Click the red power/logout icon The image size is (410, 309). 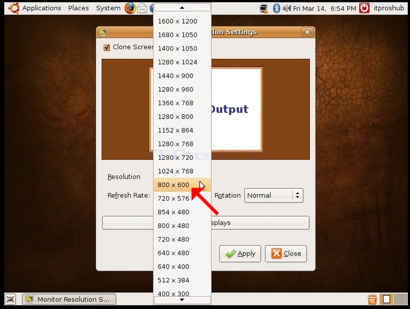click(364, 8)
